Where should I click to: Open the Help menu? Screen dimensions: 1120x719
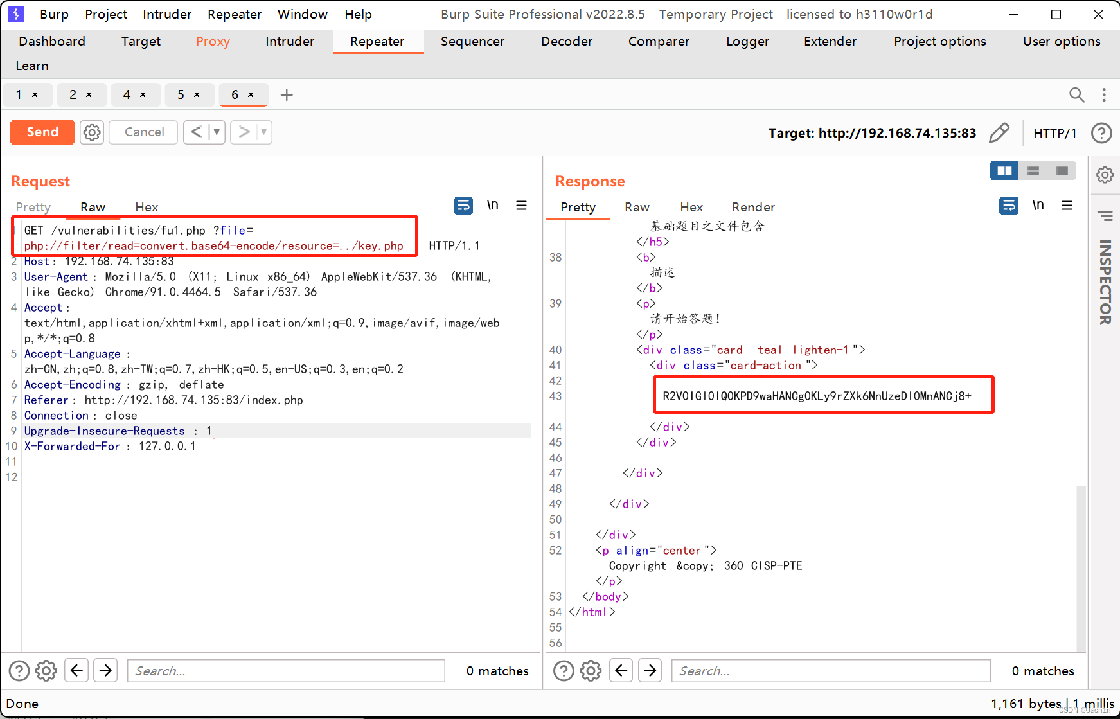click(x=358, y=14)
